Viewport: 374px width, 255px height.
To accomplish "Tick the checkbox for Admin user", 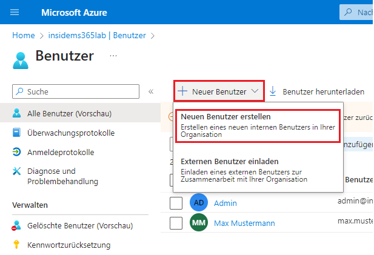I will tap(176, 203).
